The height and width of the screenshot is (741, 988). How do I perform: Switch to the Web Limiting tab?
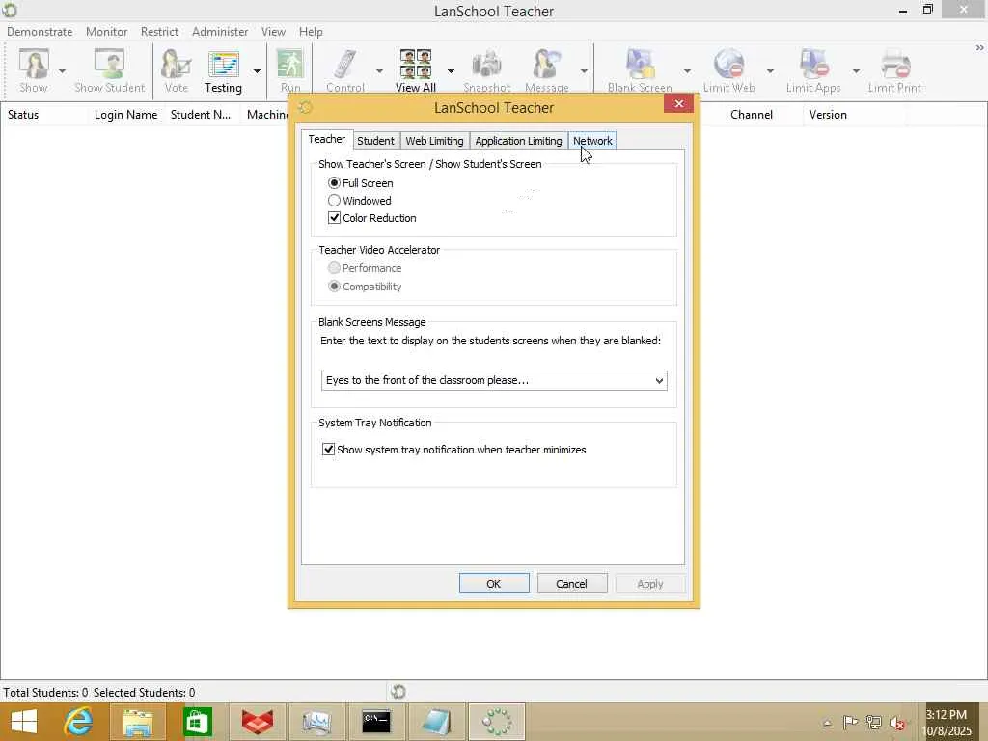coord(434,141)
